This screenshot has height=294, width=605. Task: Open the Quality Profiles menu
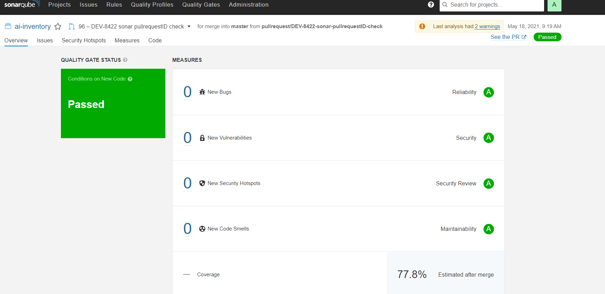(x=152, y=5)
